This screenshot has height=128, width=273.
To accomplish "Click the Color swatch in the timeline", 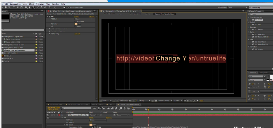I will pos(91,125).
